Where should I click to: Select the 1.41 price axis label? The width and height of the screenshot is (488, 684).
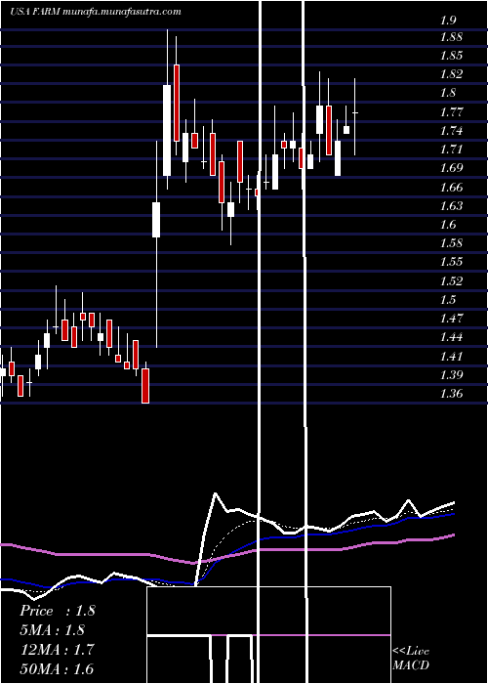(451, 356)
